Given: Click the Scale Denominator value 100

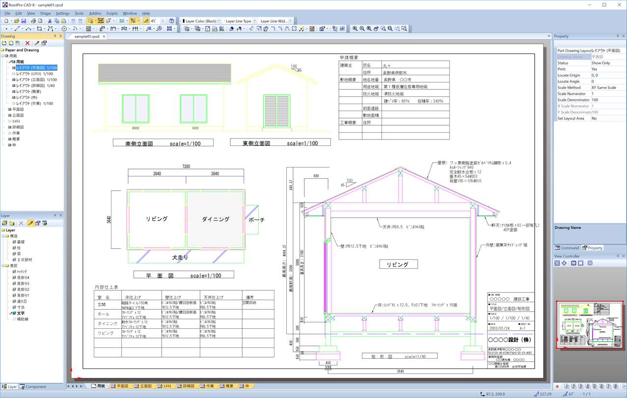Looking at the screenshot, I should (x=608, y=100).
